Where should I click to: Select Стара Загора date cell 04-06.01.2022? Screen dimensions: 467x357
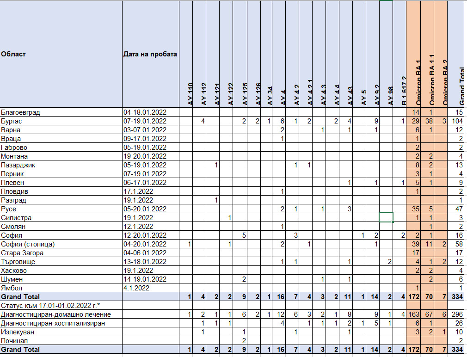151,253
